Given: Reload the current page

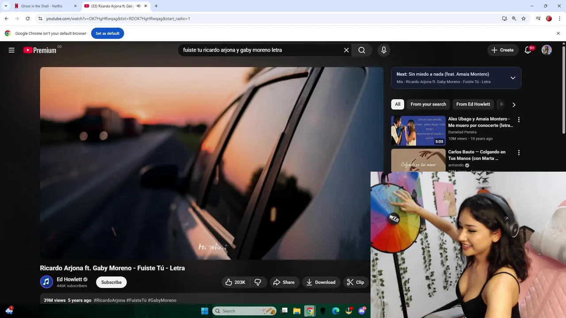Looking at the screenshot, I should (x=27, y=19).
